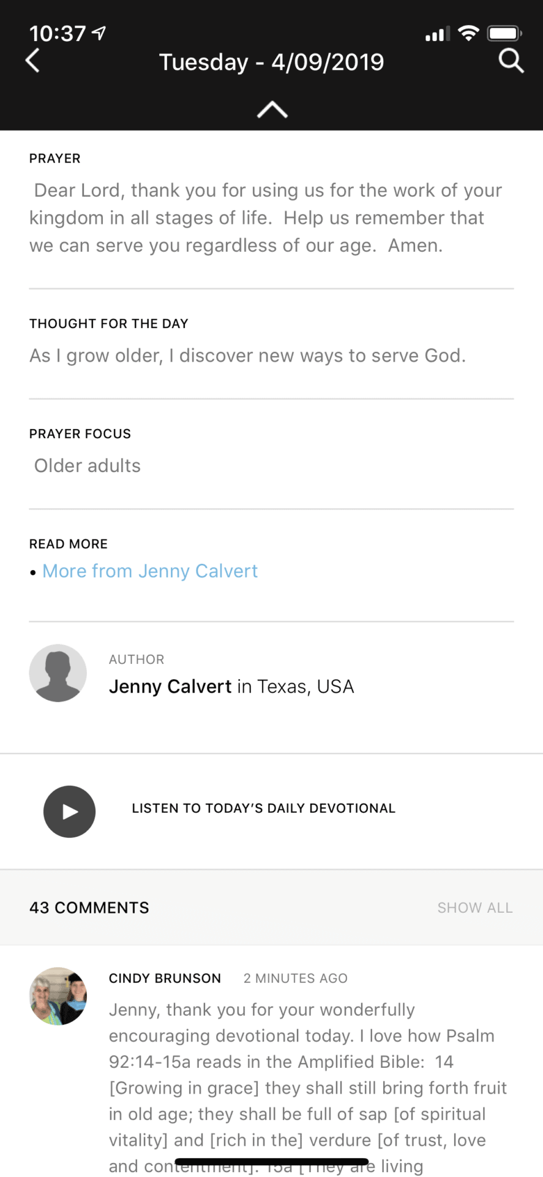Tap Show All comments
Image resolution: width=543 pixels, height=1177 pixels.
point(474,908)
